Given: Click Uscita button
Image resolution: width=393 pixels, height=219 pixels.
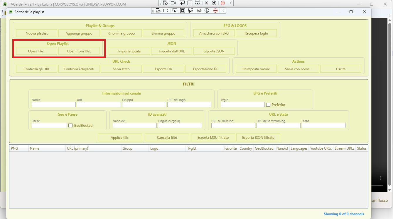Looking at the screenshot, I should point(341,69).
